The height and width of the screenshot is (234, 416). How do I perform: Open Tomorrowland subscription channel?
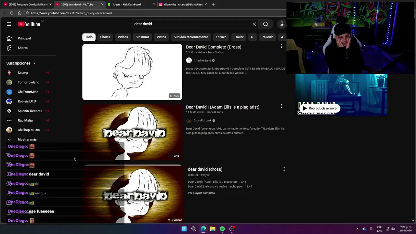tap(28, 82)
